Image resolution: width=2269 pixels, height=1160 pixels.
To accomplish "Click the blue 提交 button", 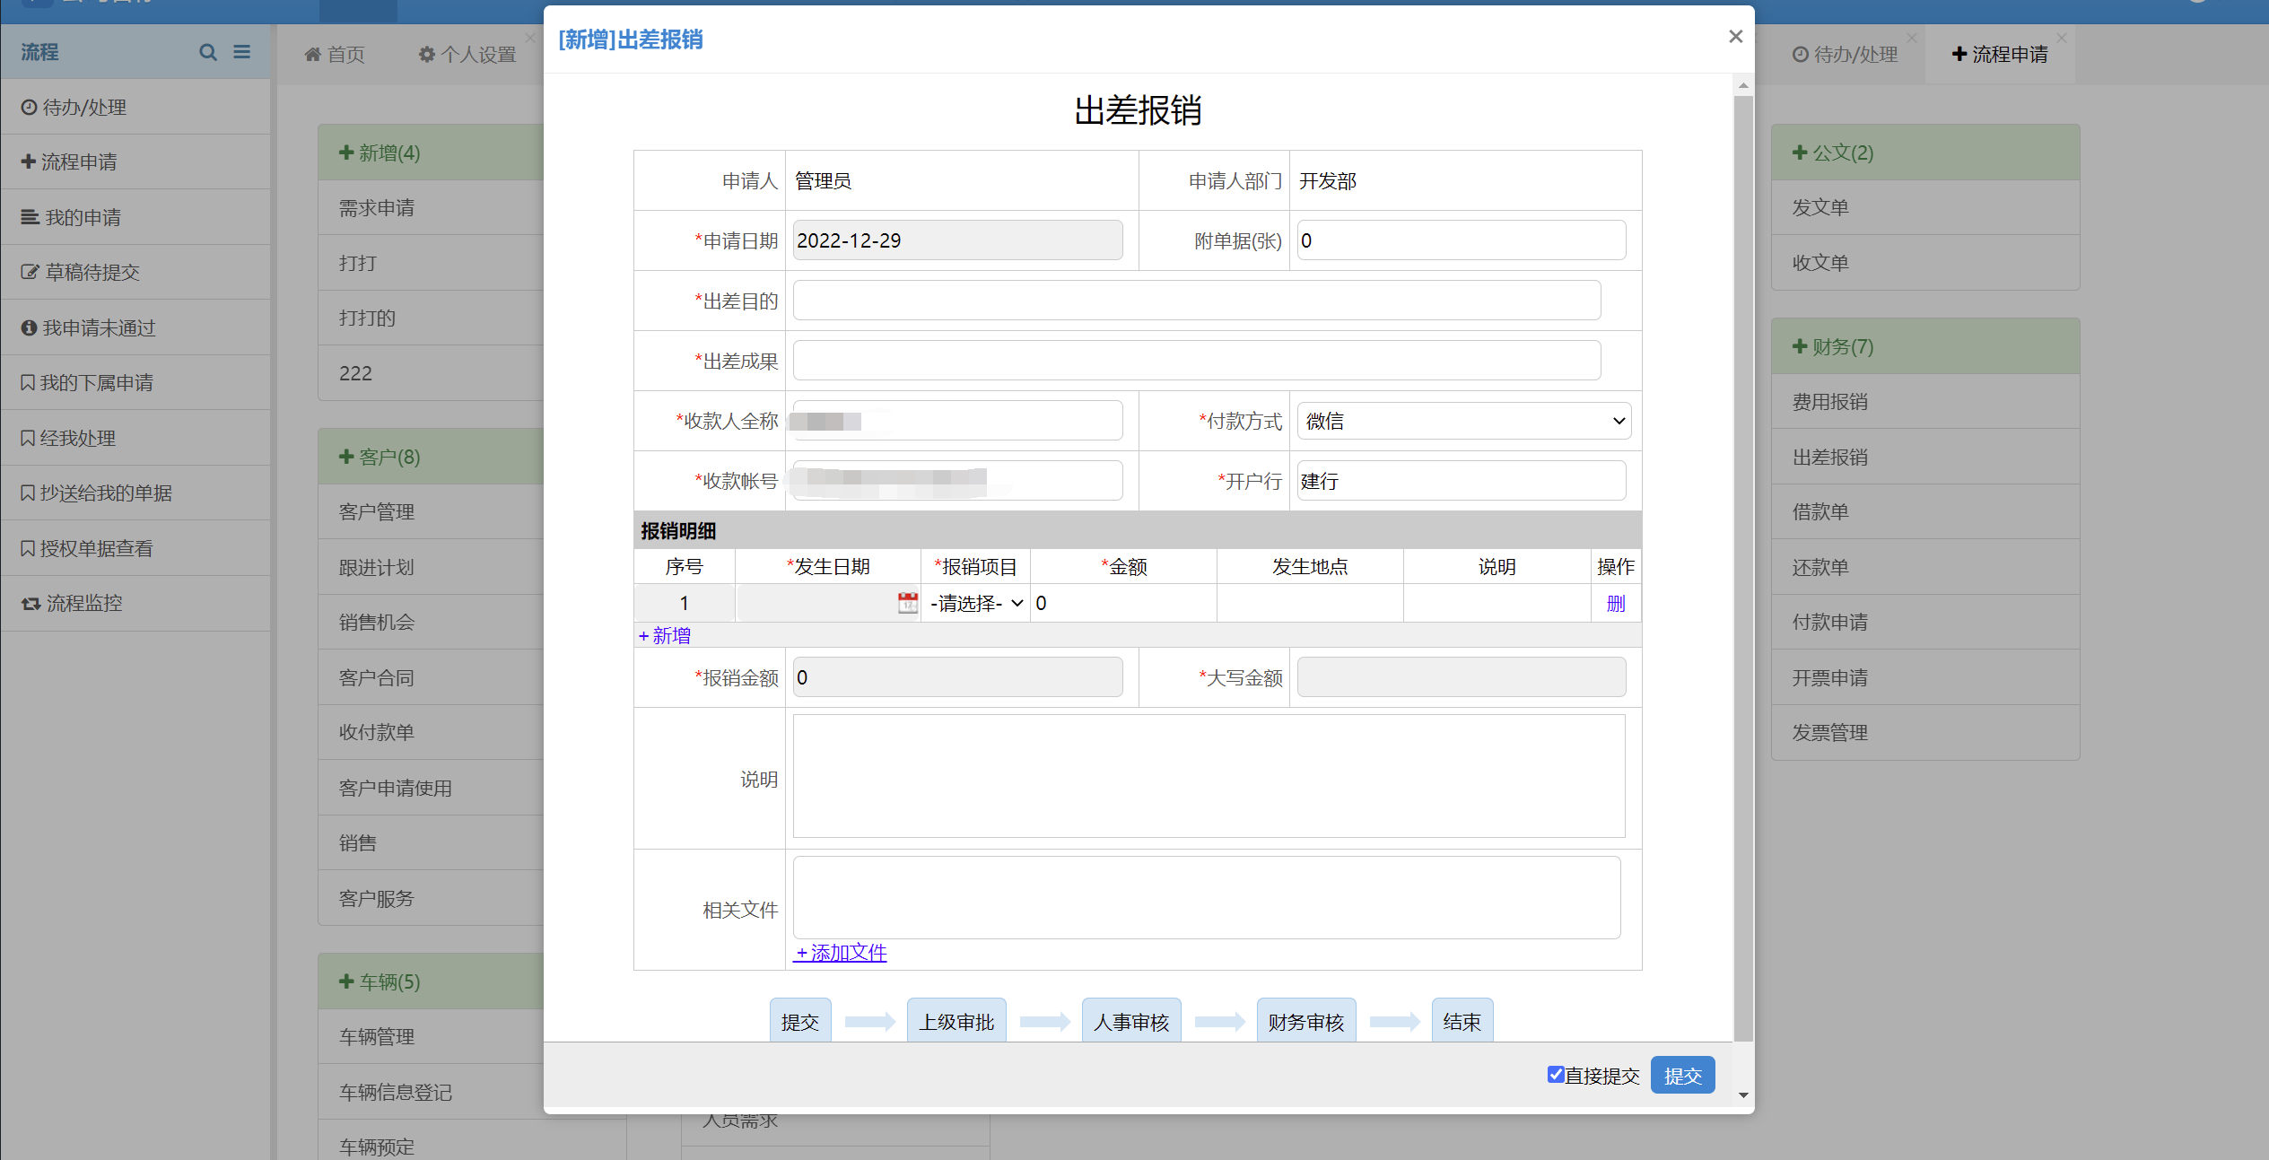I will click(x=1682, y=1075).
